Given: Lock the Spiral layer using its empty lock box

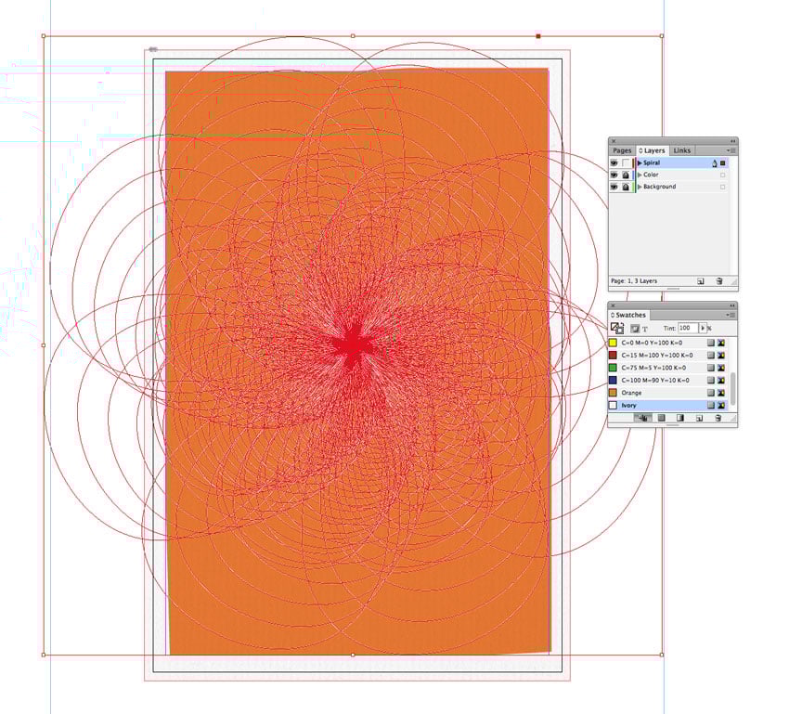Looking at the screenshot, I should coord(626,163).
